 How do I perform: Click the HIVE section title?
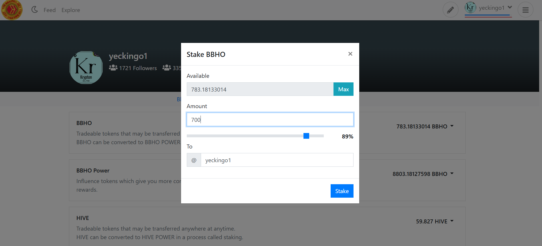83,218
